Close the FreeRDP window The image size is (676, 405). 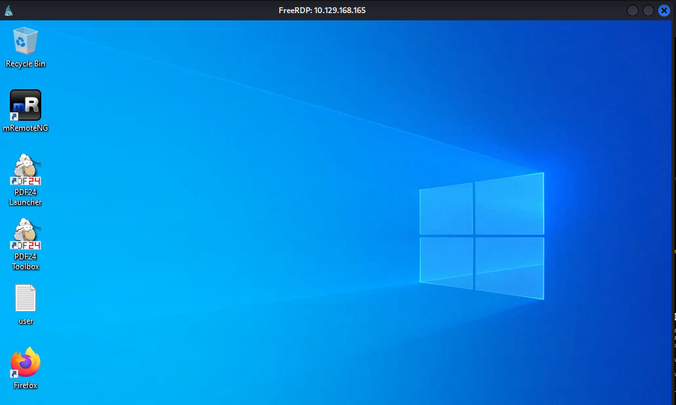tap(664, 11)
